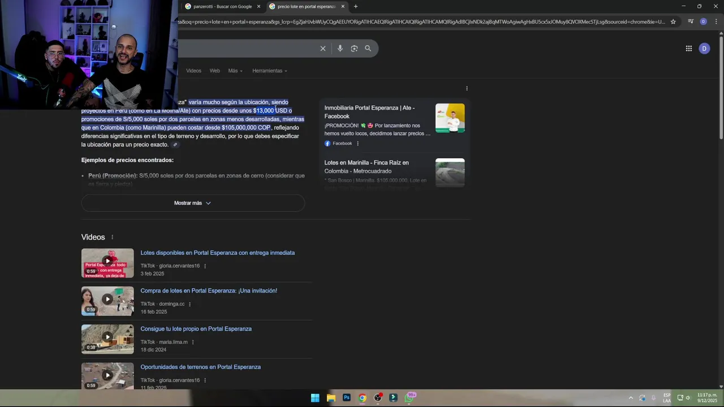724x407 pixels.
Task: Switch the ESP LAA input language
Action: [x=667, y=398]
